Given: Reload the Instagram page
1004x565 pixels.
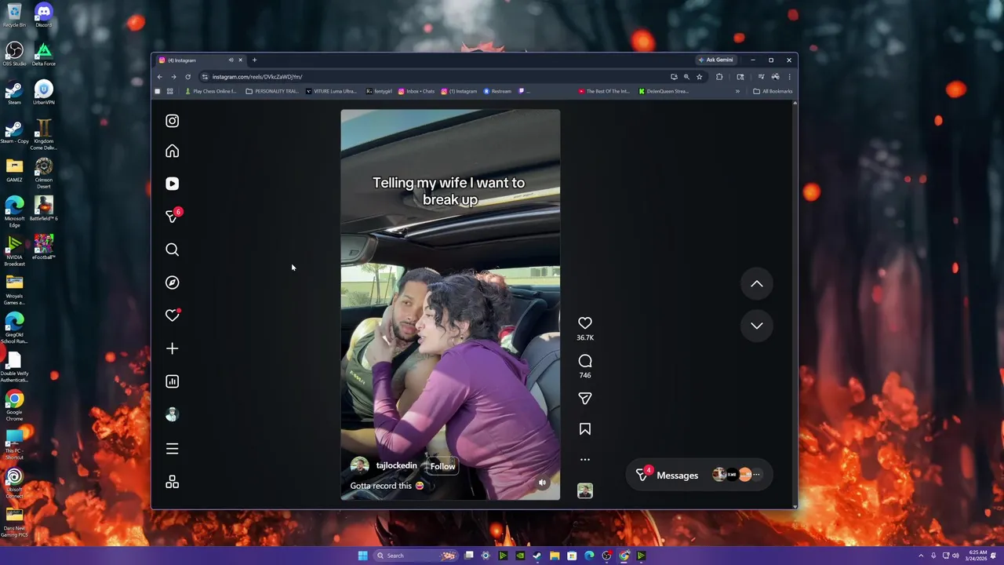Looking at the screenshot, I should [x=187, y=77].
